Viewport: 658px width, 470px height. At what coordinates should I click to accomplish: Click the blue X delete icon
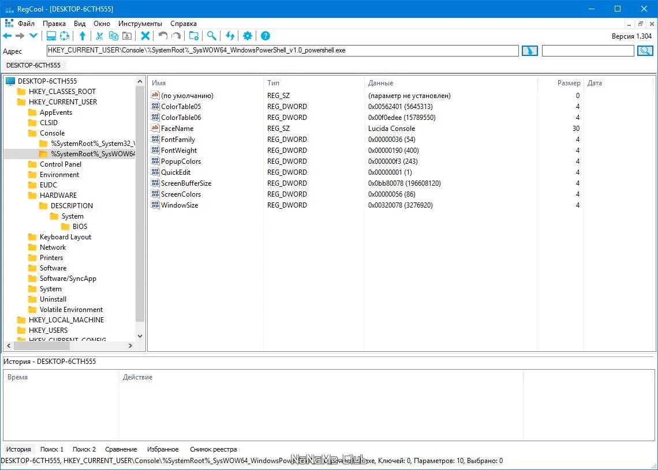(x=145, y=36)
